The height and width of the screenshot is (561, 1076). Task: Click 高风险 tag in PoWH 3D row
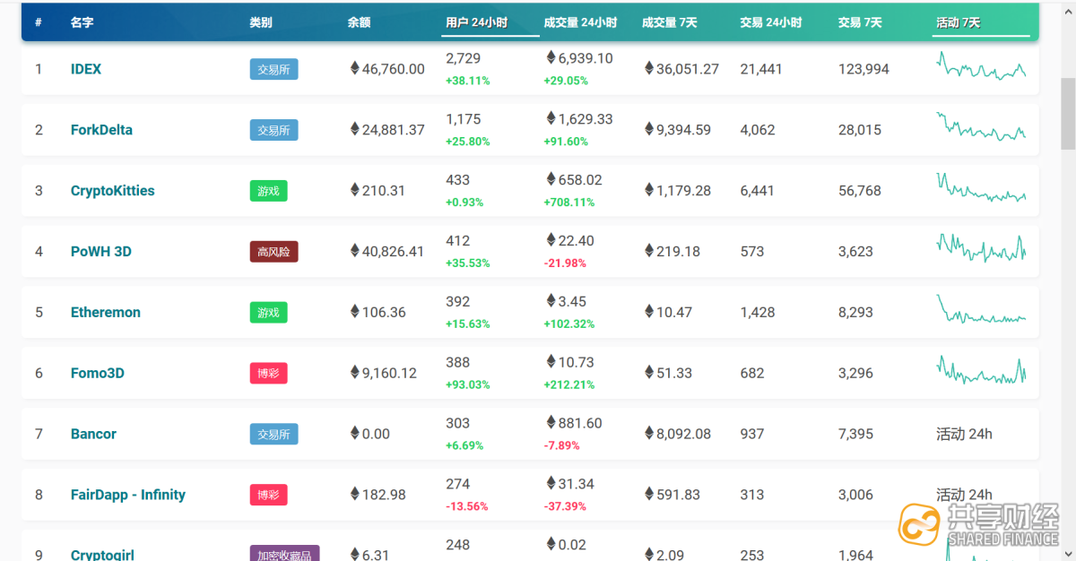coord(273,252)
